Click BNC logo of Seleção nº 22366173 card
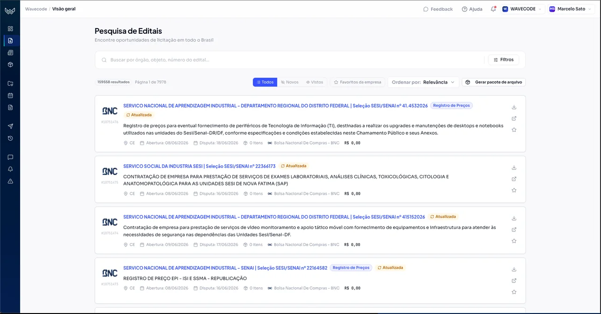This screenshot has height=314, width=601. tap(110, 171)
